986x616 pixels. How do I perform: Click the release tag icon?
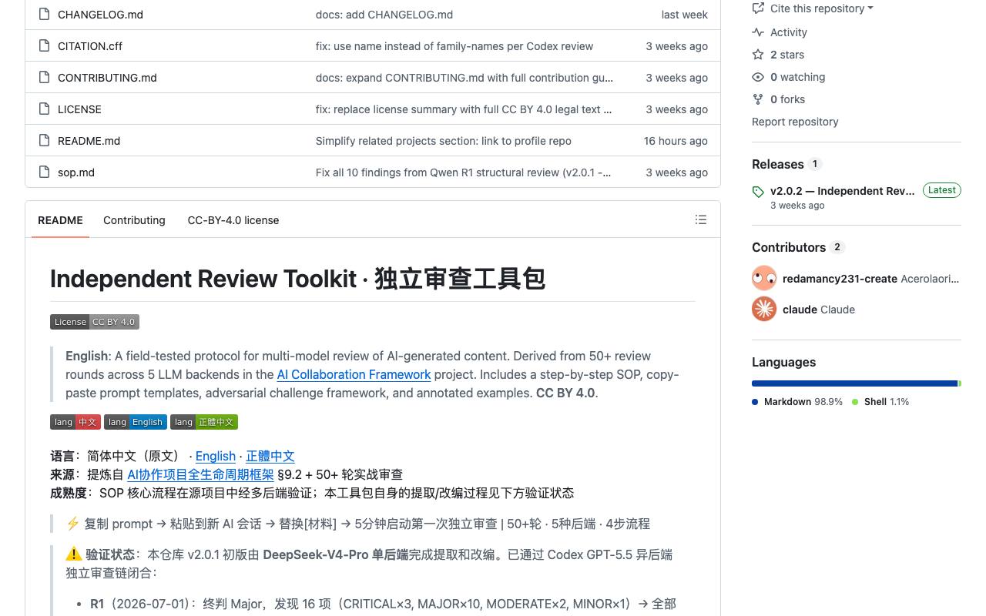758,192
